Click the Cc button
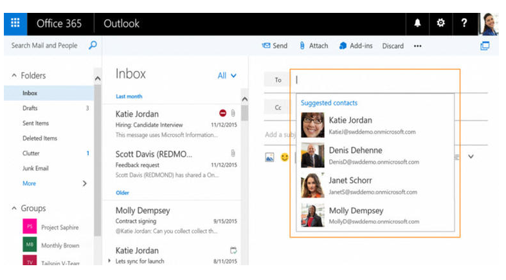Screen dimensions: 506x280 tap(278, 107)
